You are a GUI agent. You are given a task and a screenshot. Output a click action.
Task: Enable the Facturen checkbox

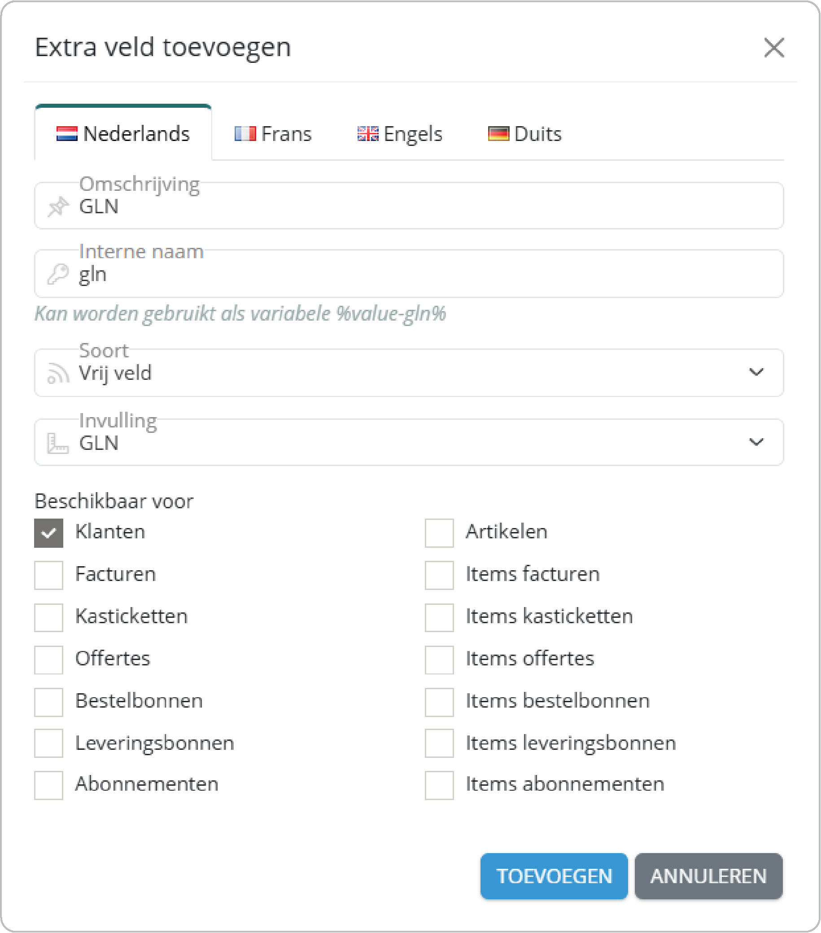(49, 575)
